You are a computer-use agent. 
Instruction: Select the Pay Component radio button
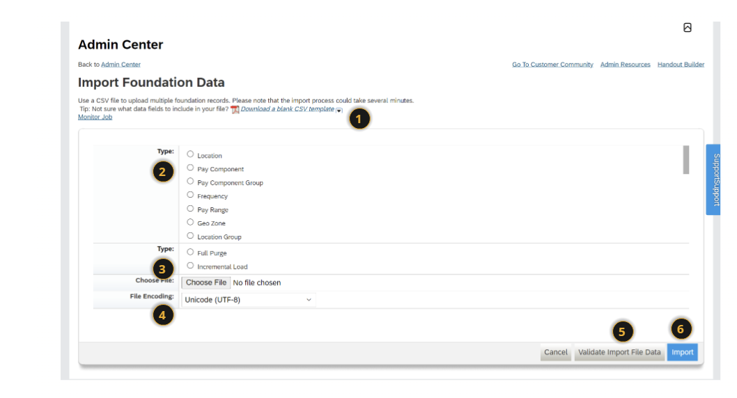pyautogui.click(x=190, y=168)
